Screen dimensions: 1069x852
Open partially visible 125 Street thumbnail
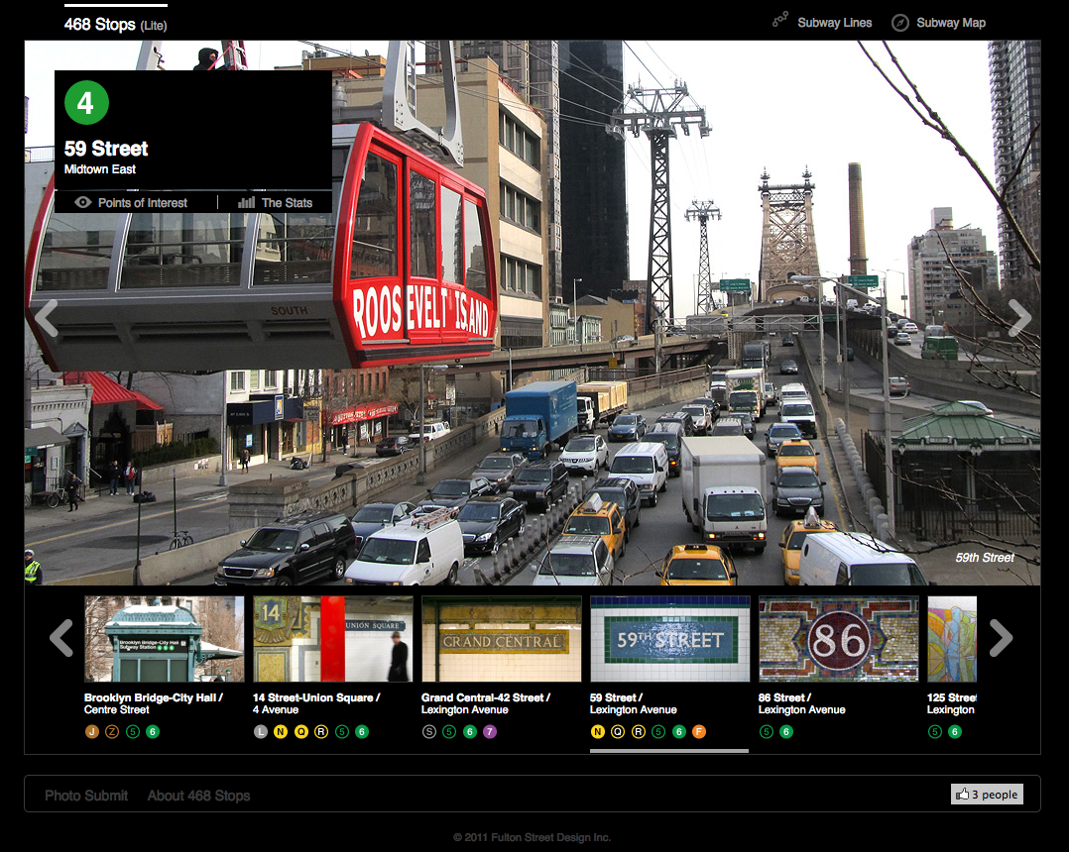[952, 639]
